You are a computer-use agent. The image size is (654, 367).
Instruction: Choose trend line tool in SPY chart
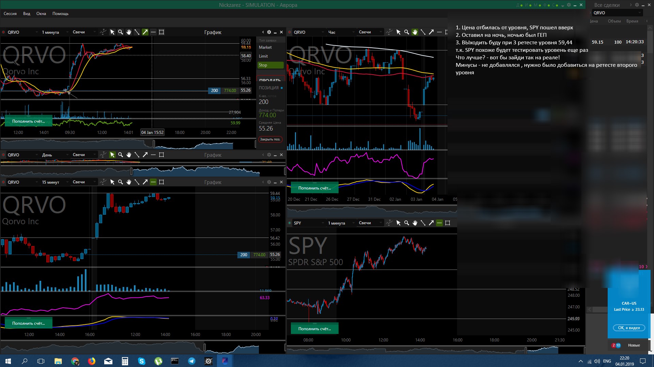pyautogui.click(x=423, y=223)
